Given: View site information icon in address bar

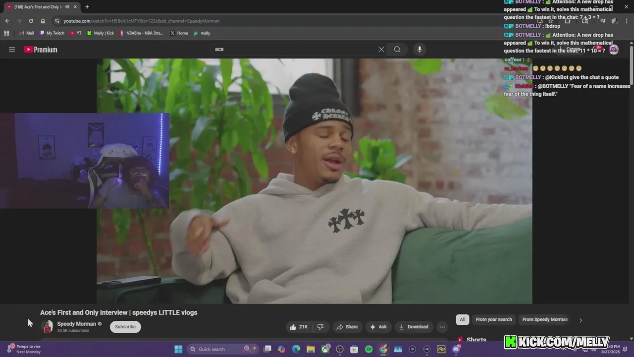Looking at the screenshot, I should pyautogui.click(x=57, y=21).
